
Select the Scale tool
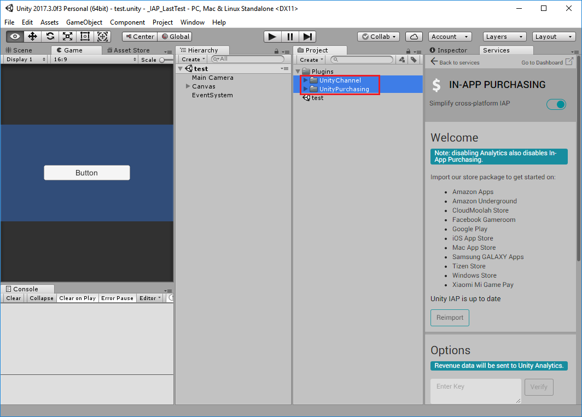(68, 36)
